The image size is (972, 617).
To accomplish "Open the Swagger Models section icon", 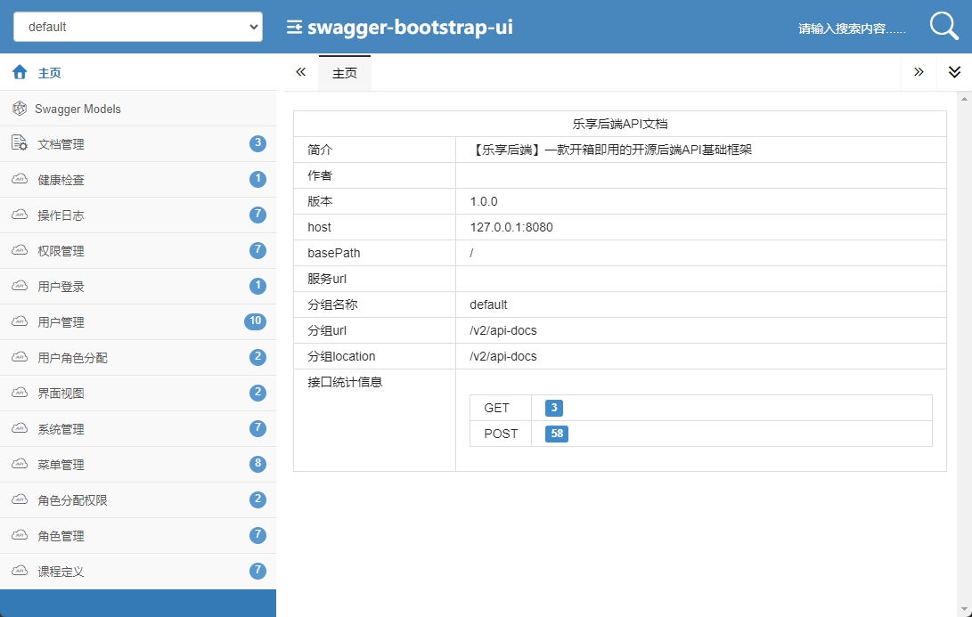I will coord(20,108).
